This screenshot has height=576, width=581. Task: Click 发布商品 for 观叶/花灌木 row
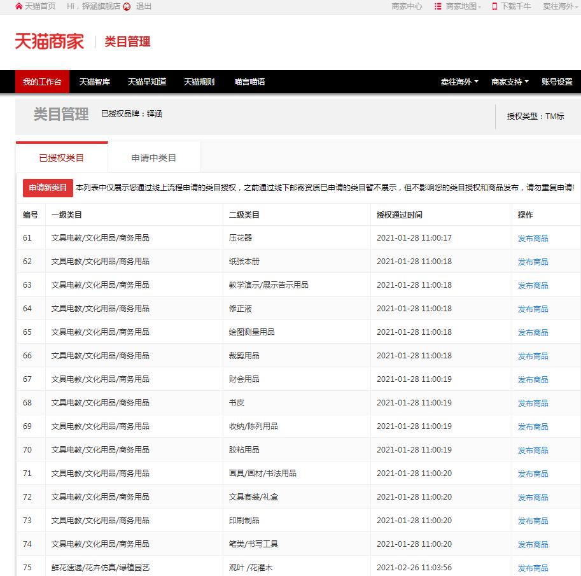pos(533,568)
